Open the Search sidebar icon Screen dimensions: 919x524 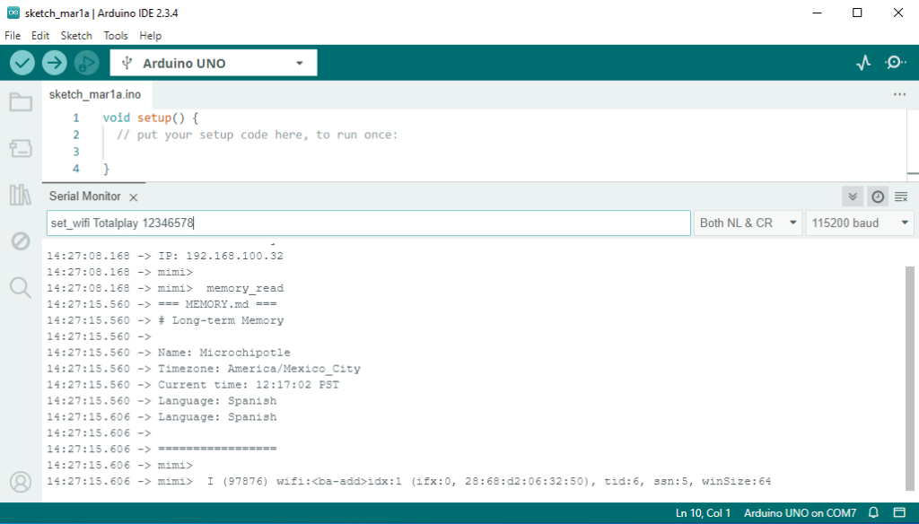pos(20,287)
